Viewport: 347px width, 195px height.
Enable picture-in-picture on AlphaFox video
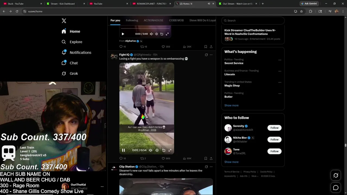point(162,34)
